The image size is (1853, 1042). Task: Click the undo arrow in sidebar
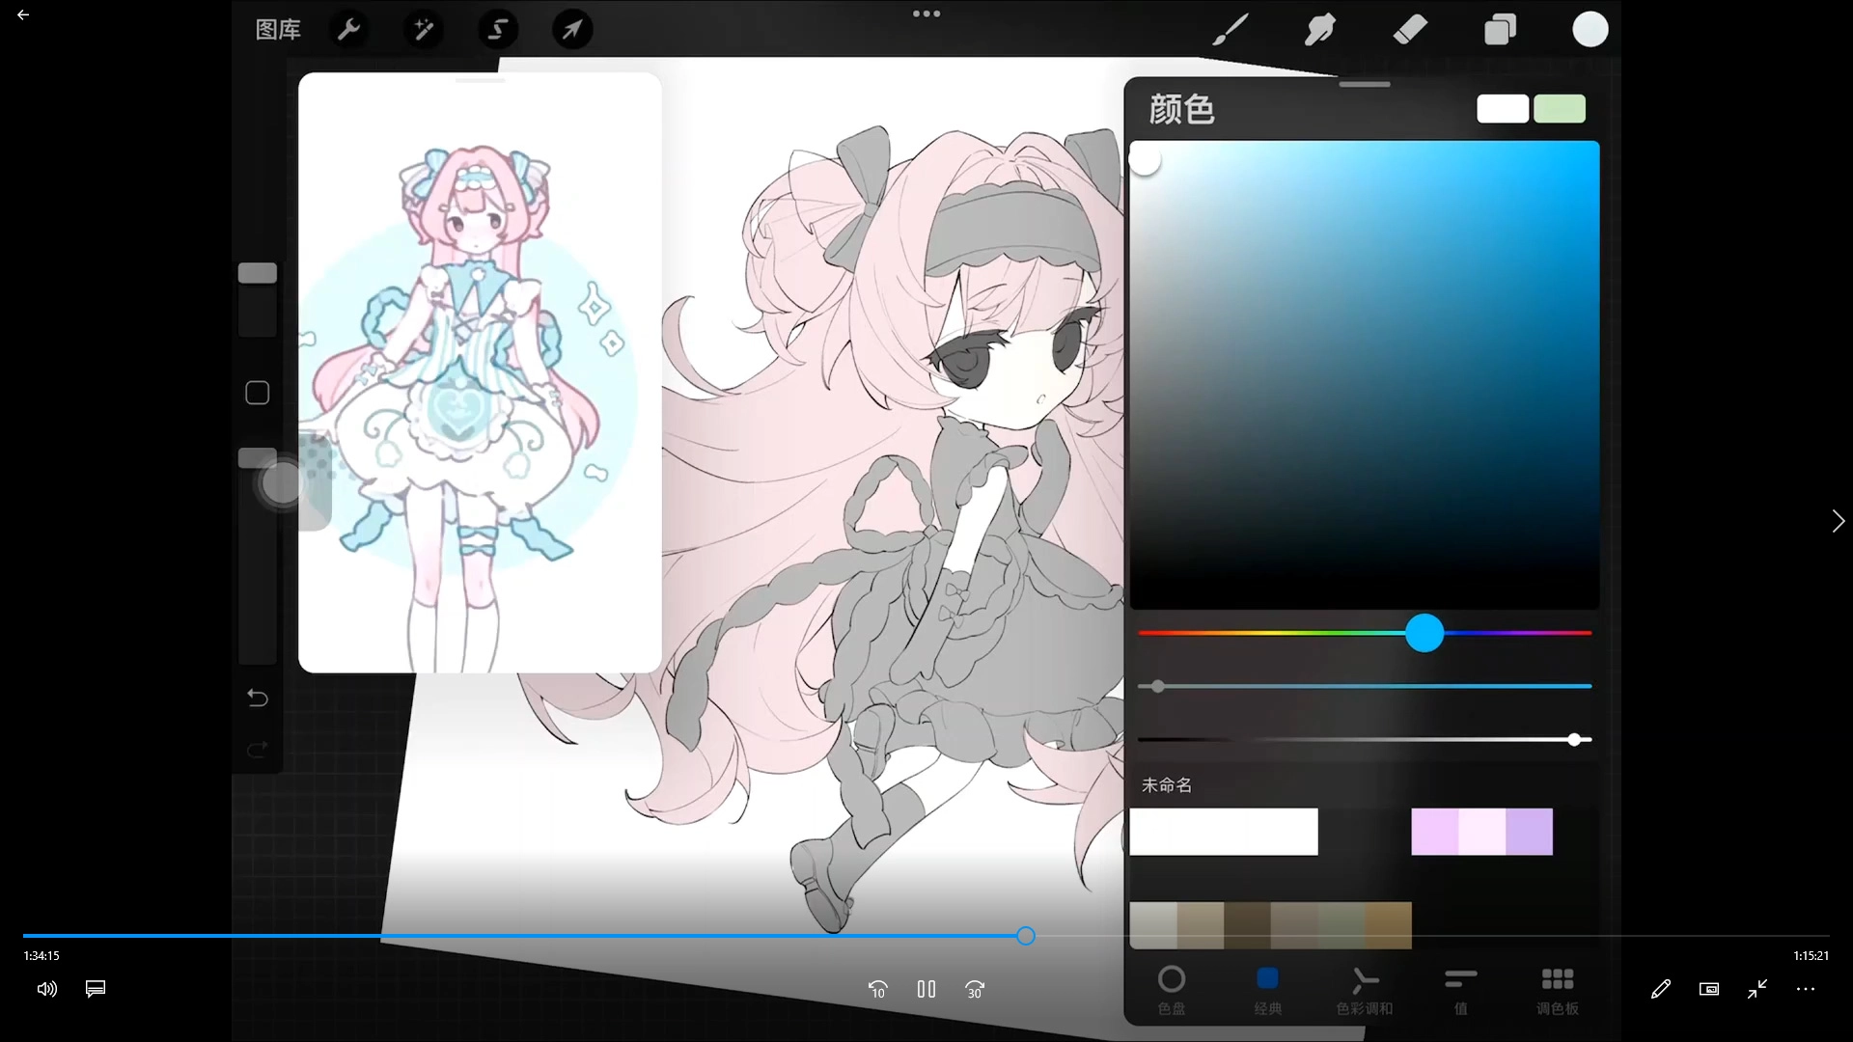click(x=258, y=698)
